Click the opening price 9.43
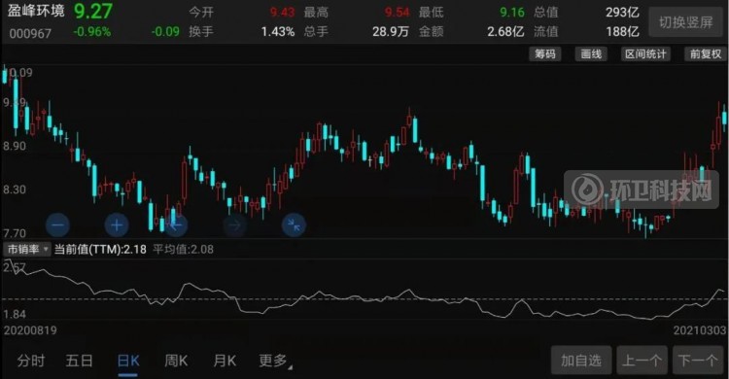Viewport: 729px width, 379px height. click(x=282, y=12)
